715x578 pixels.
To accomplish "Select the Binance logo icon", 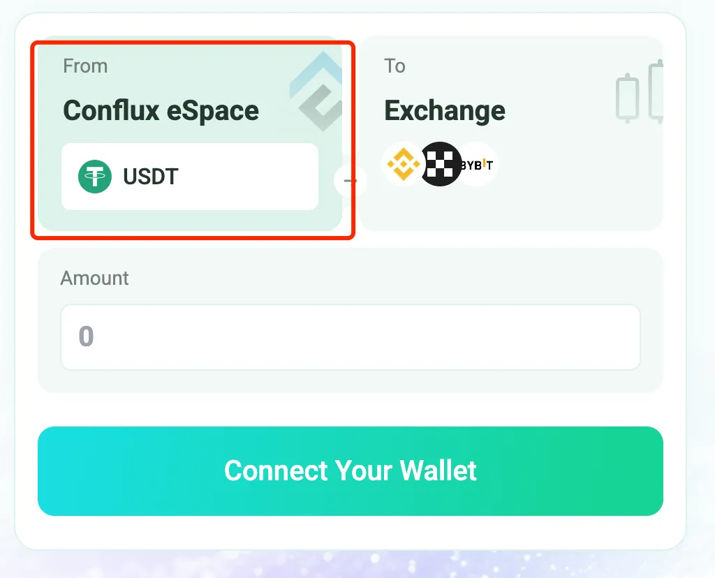I will tap(403, 163).
